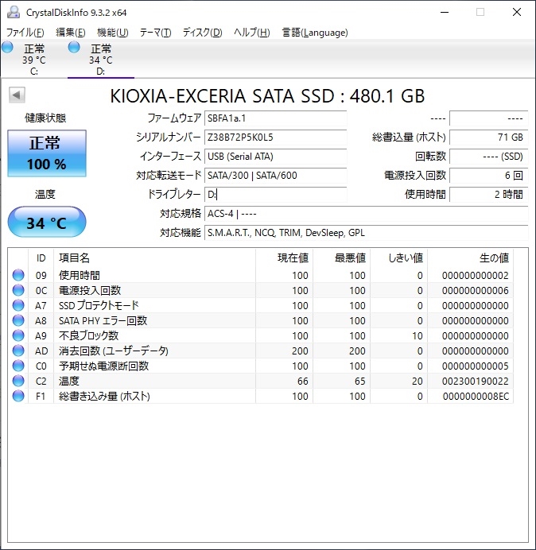This screenshot has height=550, width=536.
Task: Click the transfer mode field SATA/300 | SATA/600
Action: tap(275, 176)
